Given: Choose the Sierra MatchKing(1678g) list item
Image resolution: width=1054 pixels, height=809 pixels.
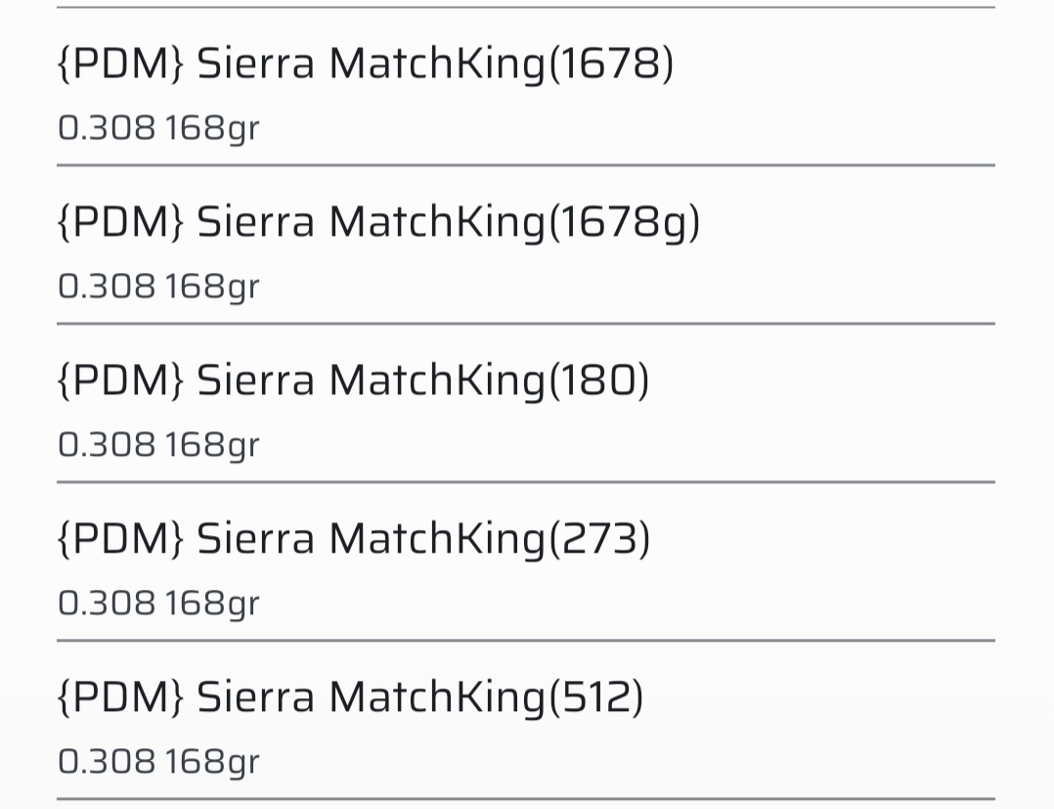Looking at the screenshot, I should [x=377, y=223].
